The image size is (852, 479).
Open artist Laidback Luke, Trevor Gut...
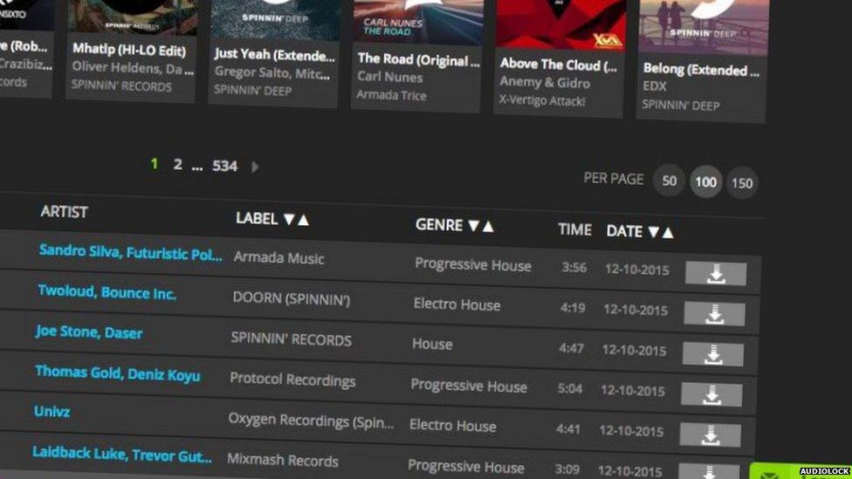click(x=121, y=454)
